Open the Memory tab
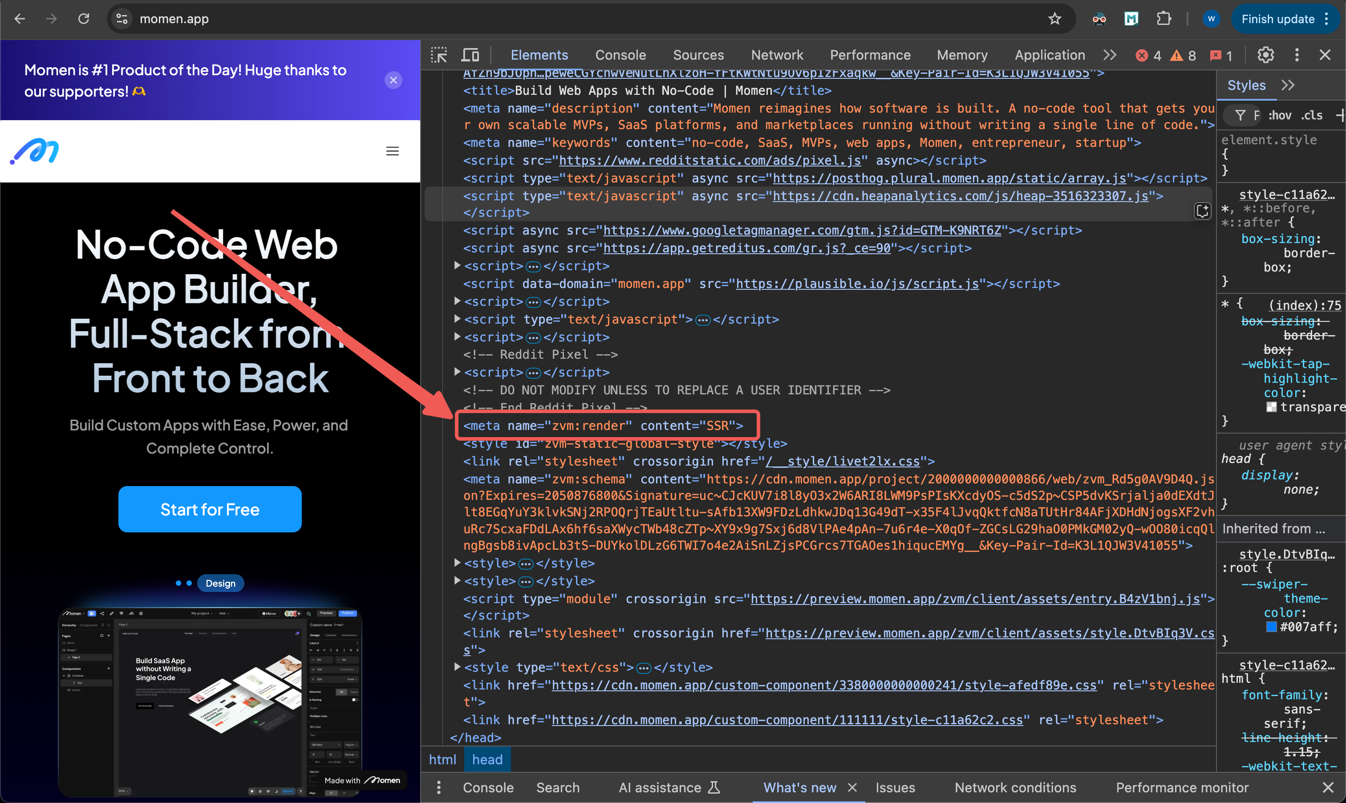1346x803 pixels. (x=962, y=55)
